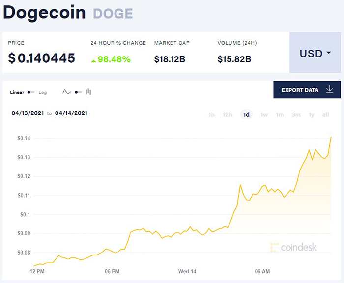Switch to the 1m time range

pos(280,115)
